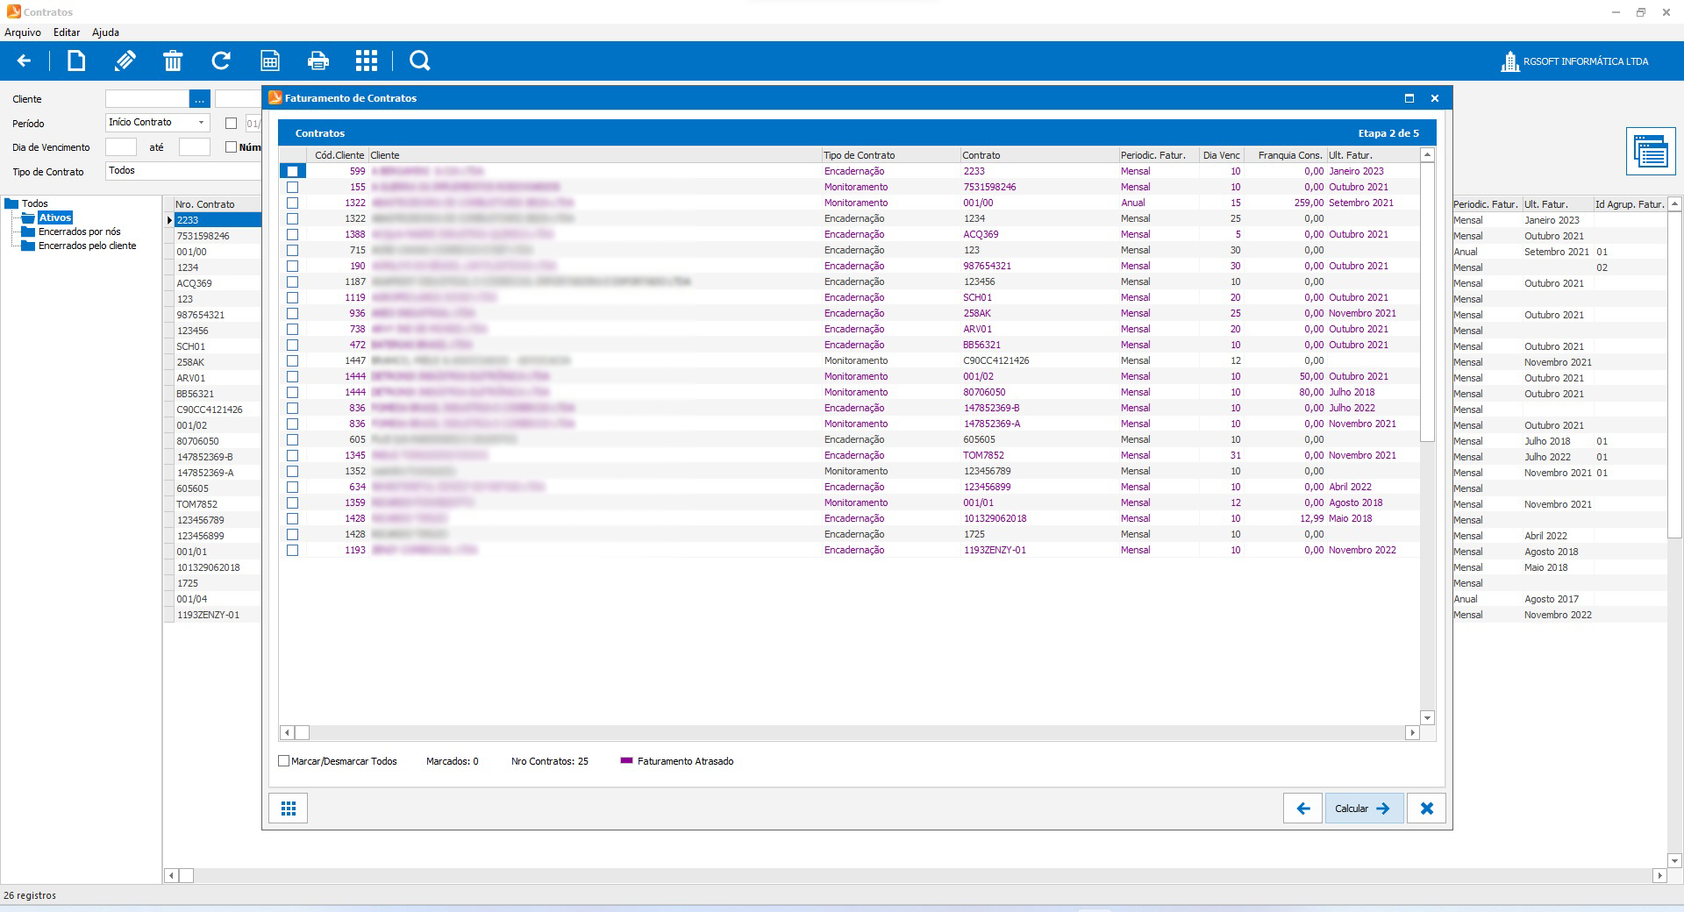Click the Faturamento Atrasado purple legend swatch
Viewport: 1684px width, 912px height.
point(626,761)
